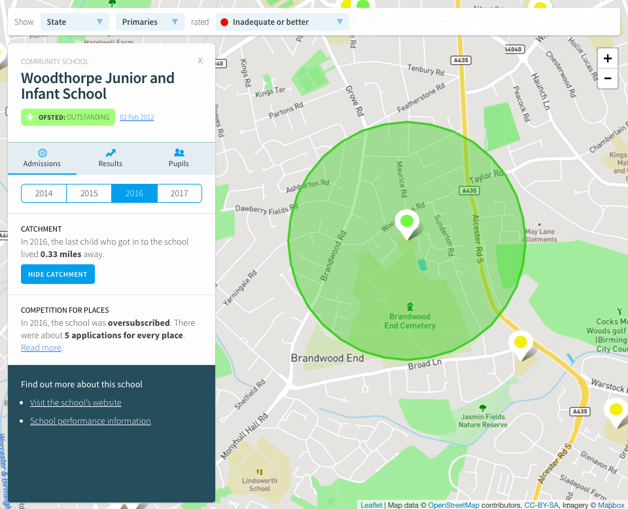Screen dimensions: 628x509
Task: Select the 2015 admissions year
Action: pos(89,194)
